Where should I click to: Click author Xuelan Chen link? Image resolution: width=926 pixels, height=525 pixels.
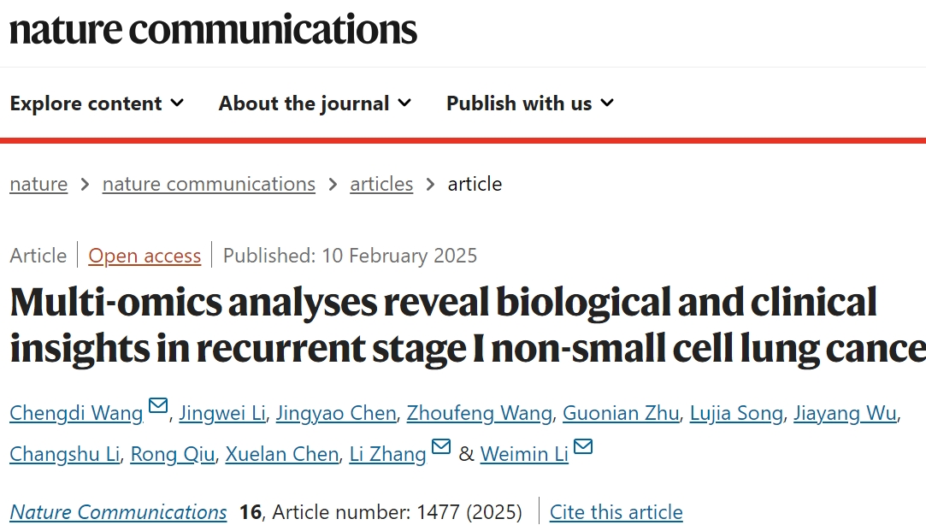(281, 454)
